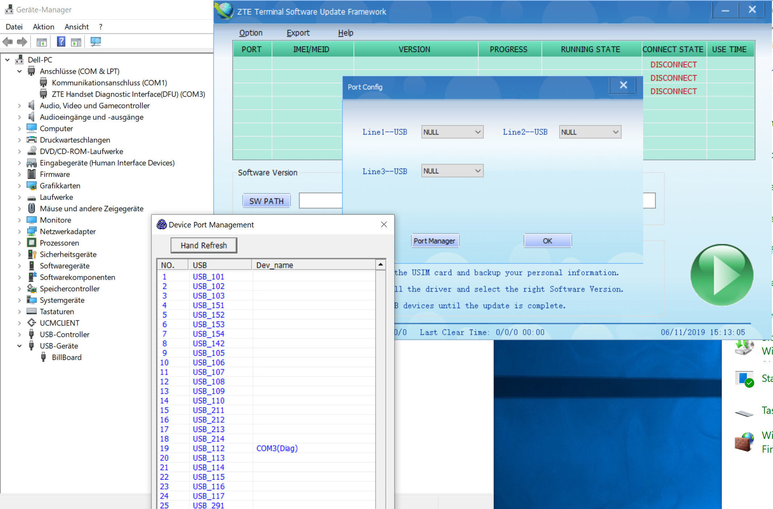The width and height of the screenshot is (773, 509).
Task: Close the Port Config dialog
Action: point(623,85)
